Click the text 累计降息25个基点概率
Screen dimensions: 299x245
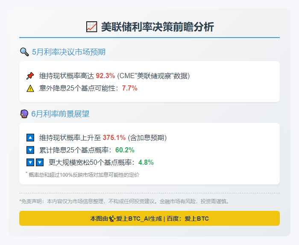coord(74,150)
